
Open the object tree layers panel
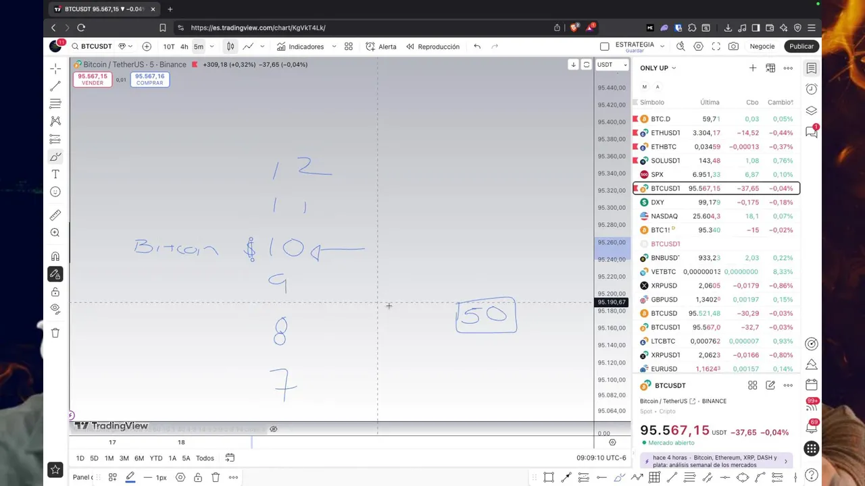coord(812,111)
